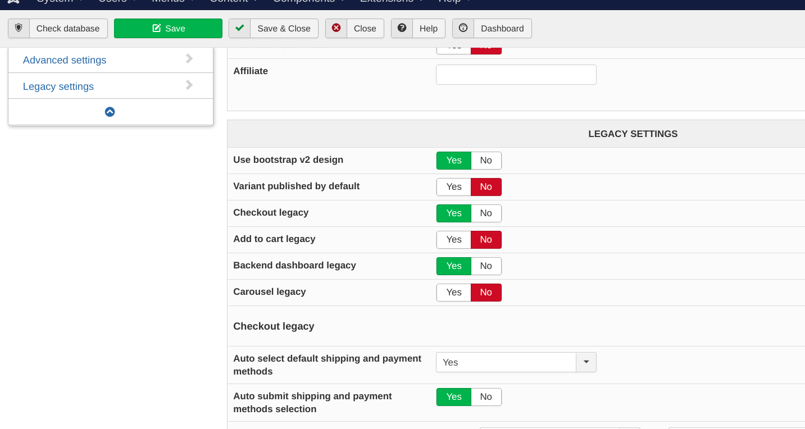Enable Carousel legacy with Yes
Screen dimensions: 805x429
(x=454, y=293)
